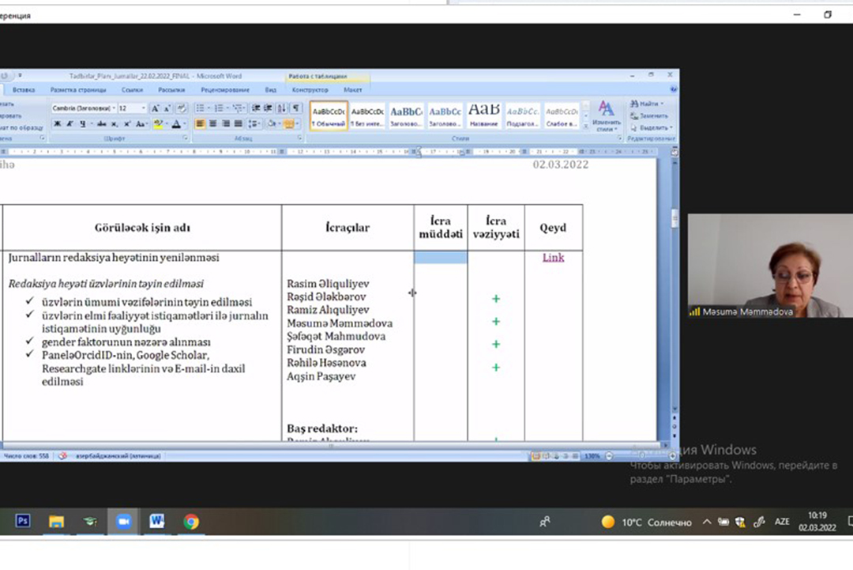
Task: Click the text highlight color icon
Action: coord(158,124)
